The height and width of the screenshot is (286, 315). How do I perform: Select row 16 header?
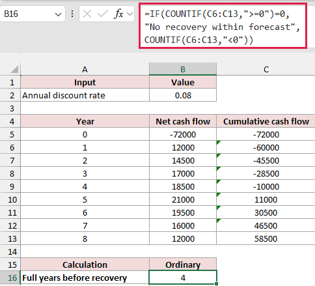[10, 278]
